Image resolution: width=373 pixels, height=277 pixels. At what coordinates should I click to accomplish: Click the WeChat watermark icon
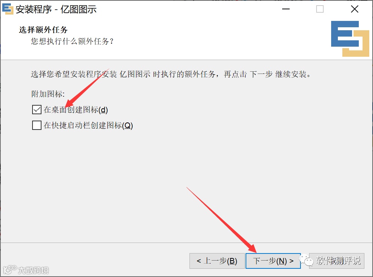(306, 260)
